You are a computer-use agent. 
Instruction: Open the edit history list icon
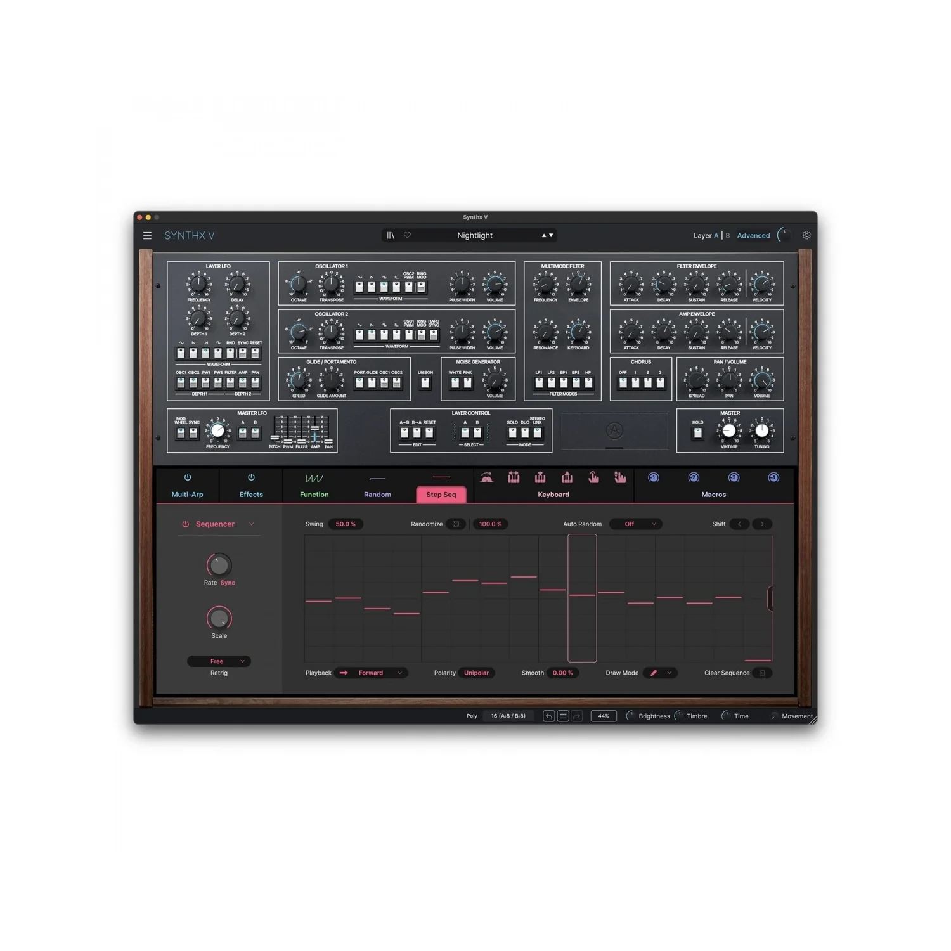[563, 716]
